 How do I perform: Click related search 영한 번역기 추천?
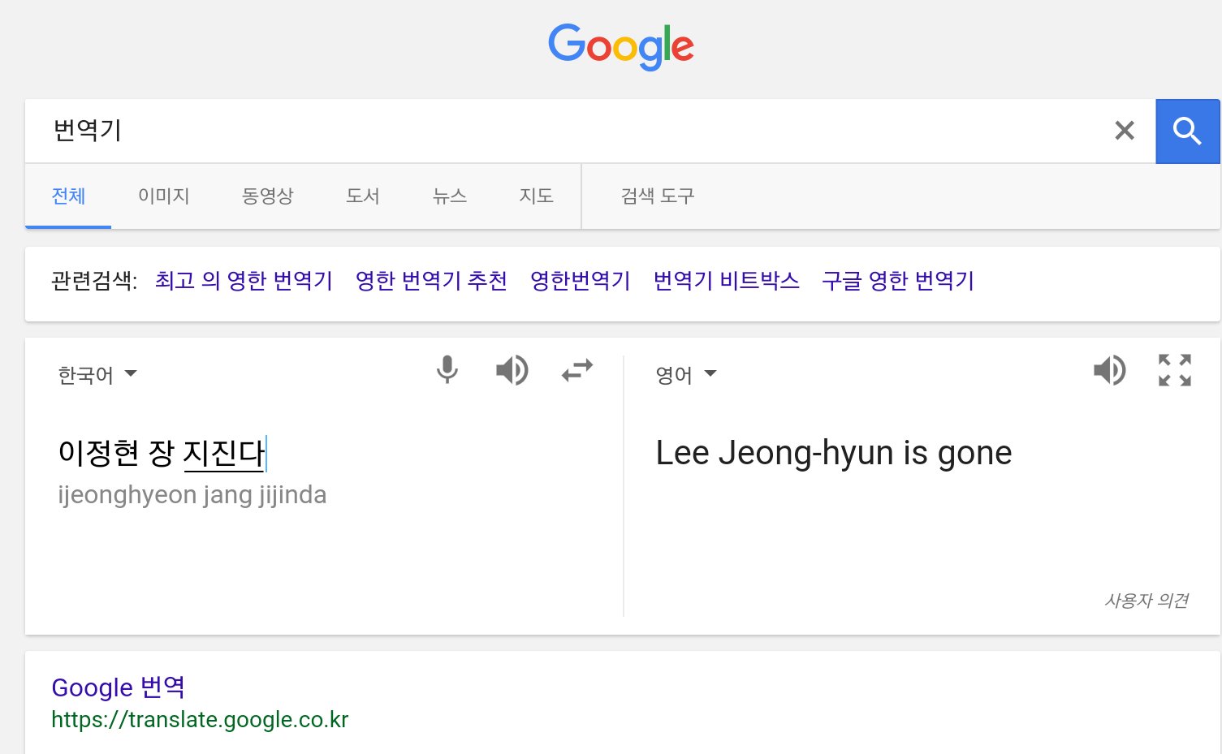(x=431, y=281)
